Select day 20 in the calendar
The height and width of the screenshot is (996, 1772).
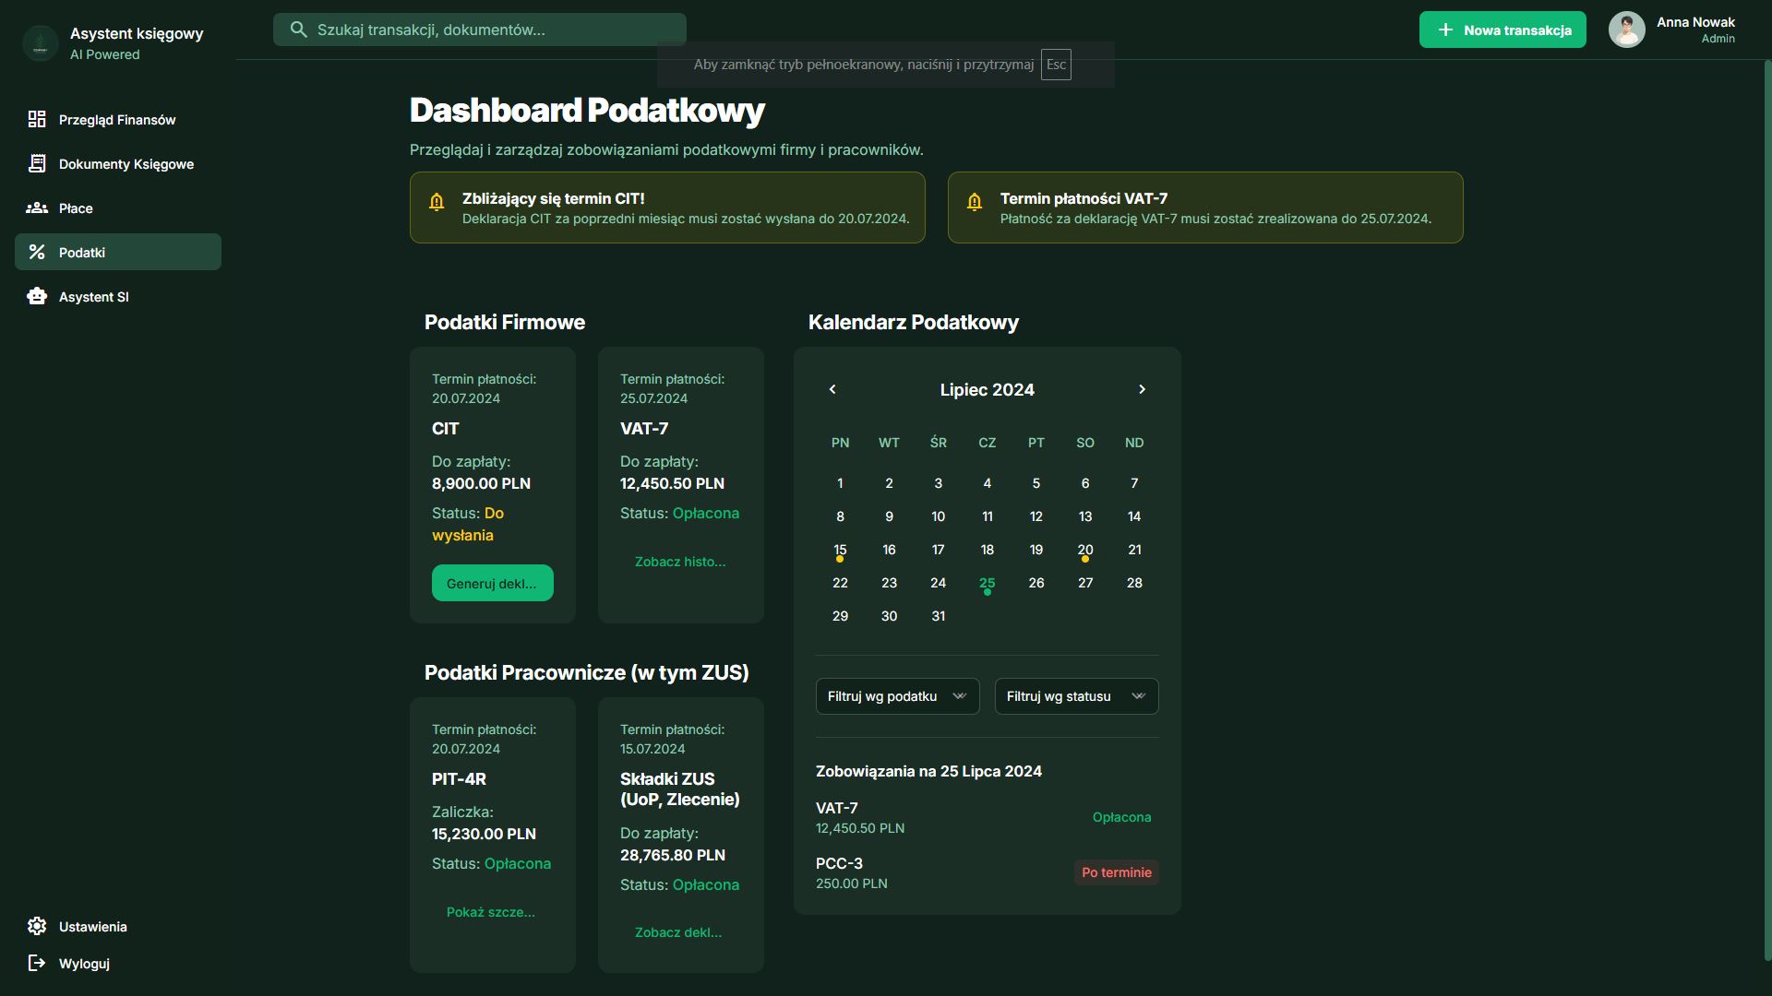click(1085, 550)
